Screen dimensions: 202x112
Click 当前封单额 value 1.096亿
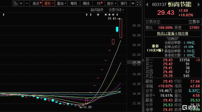pos(189,43)
